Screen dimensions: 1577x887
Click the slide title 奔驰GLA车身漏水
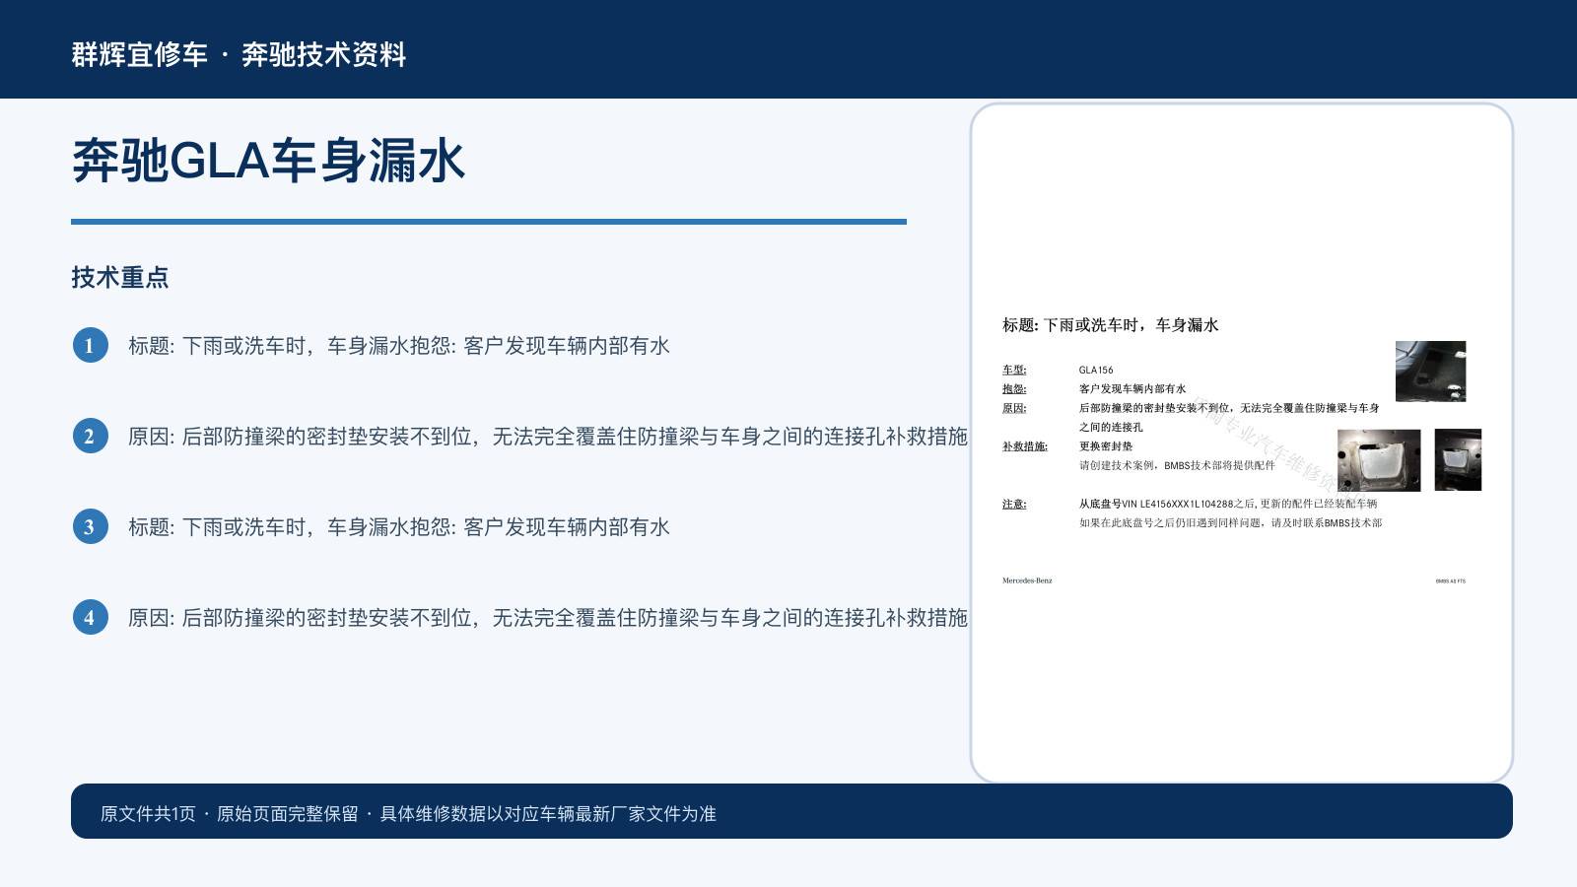point(268,161)
